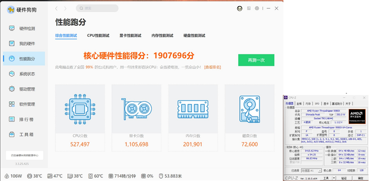The image size is (369, 181).
Task: Switch to CPU性能测试 tab
Action: 98,36
